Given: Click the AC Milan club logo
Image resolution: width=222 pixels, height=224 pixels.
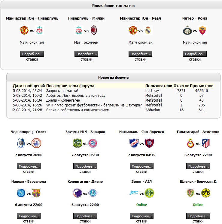Looking at the screenshot, I should pyautogui.click(x=94, y=30).
